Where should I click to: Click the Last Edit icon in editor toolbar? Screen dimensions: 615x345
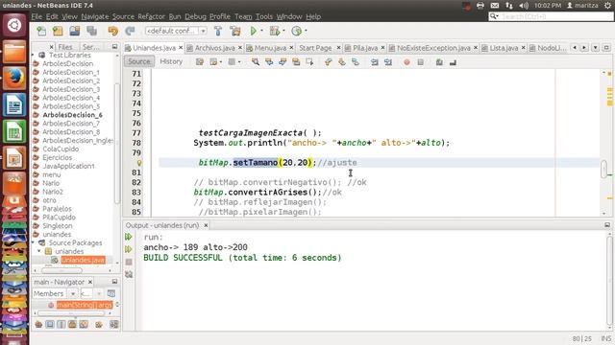(200, 61)
